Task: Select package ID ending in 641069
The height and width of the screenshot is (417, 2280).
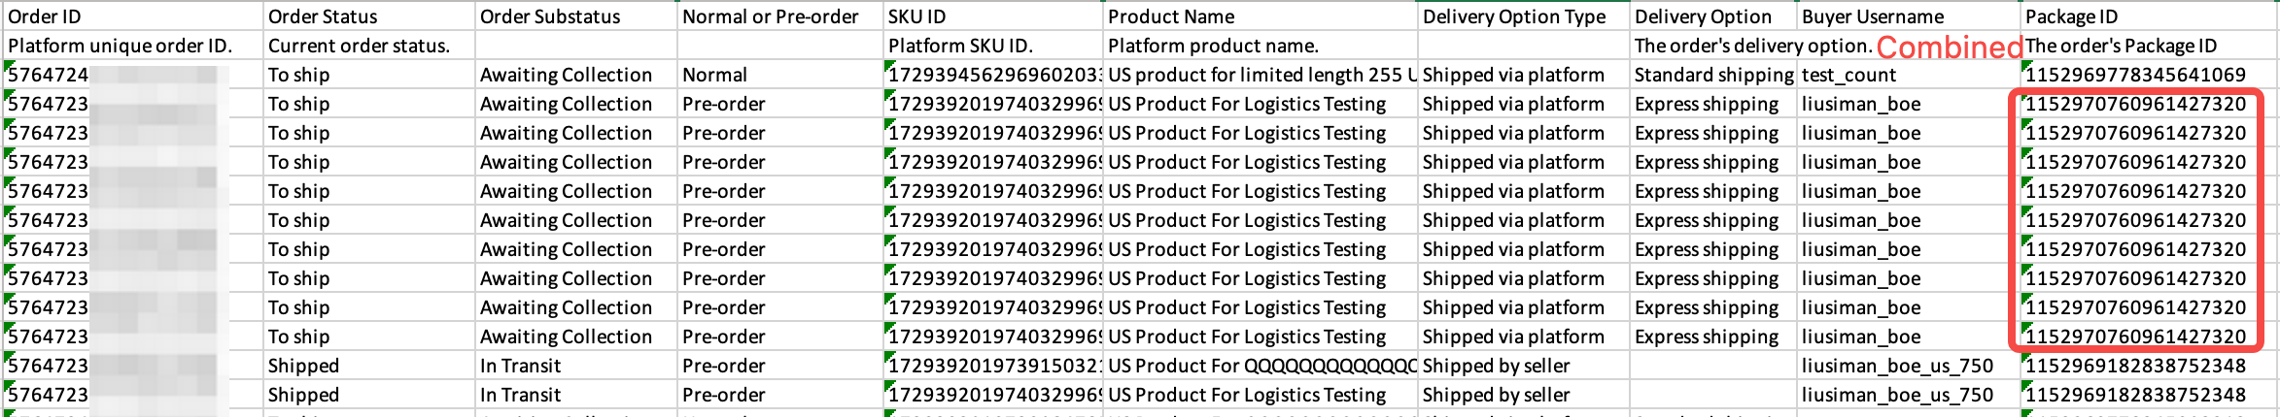Action: (2135, 75)
